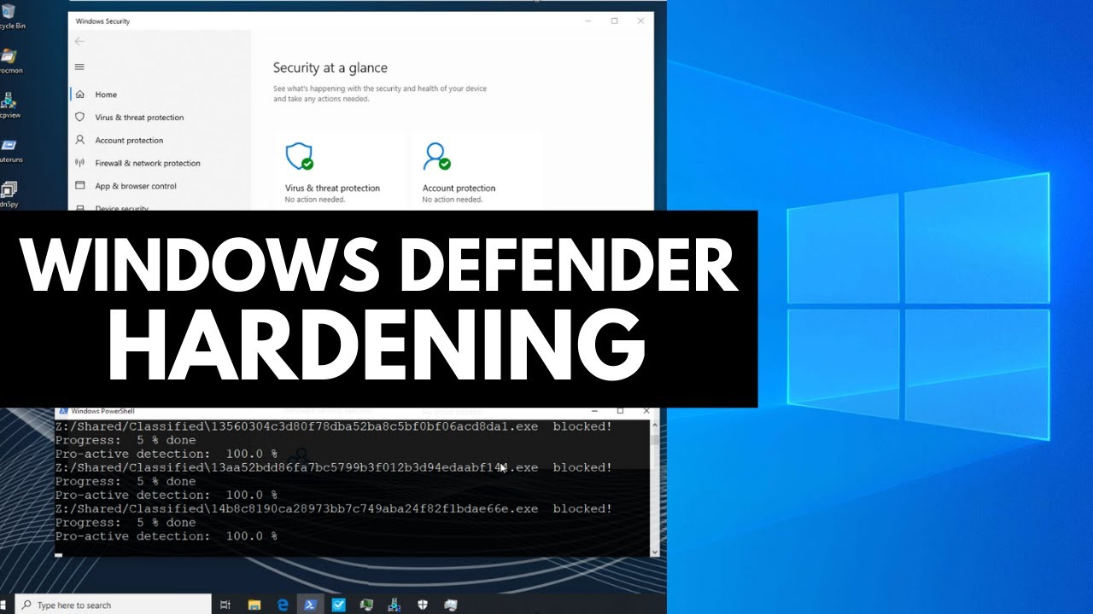This screenshot has width=1093, height=614.
Task: Toggle the hamburger navigation menu
Action: (x=79, y=67)
